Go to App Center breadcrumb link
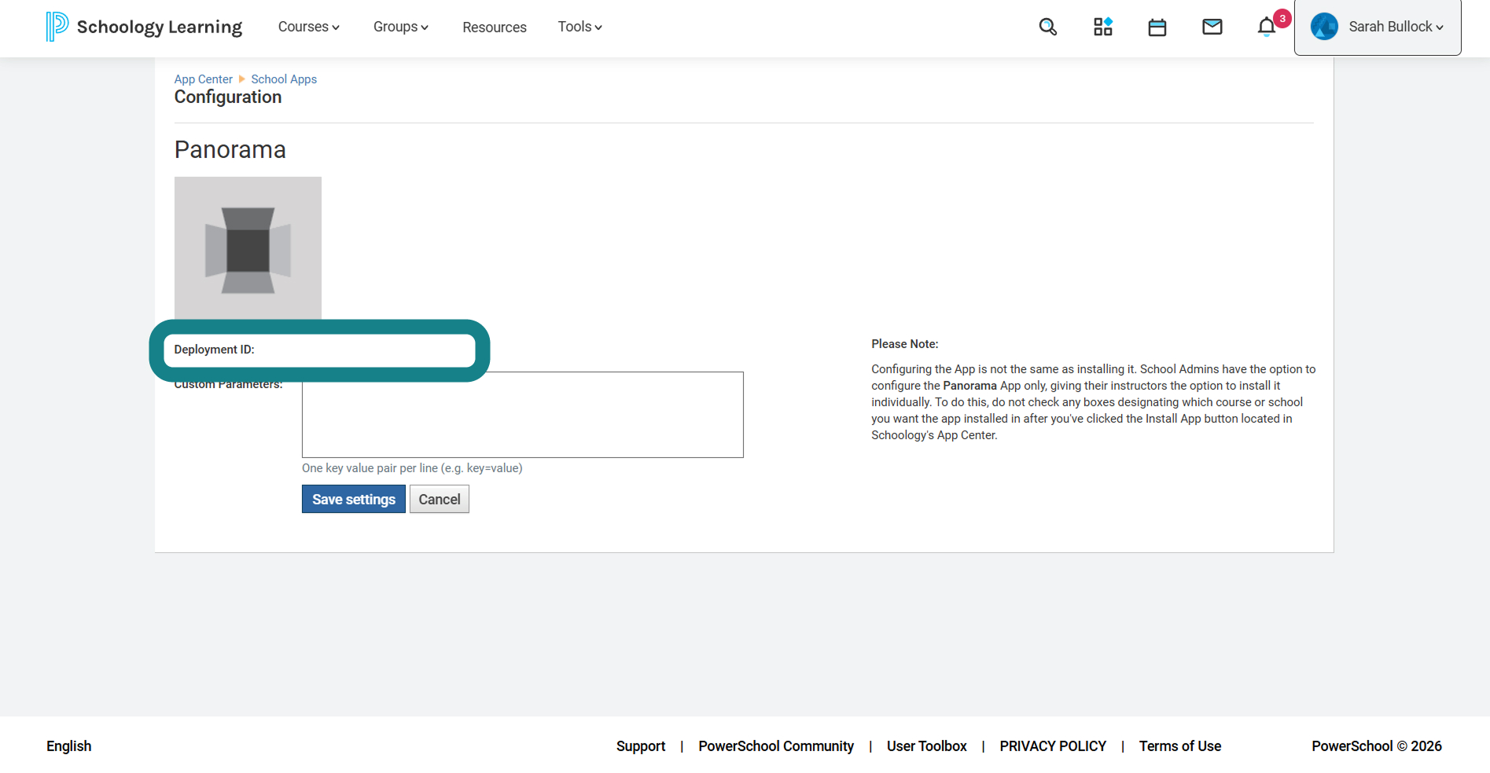The image size is (1490, 773). click(x=203, y=79)
